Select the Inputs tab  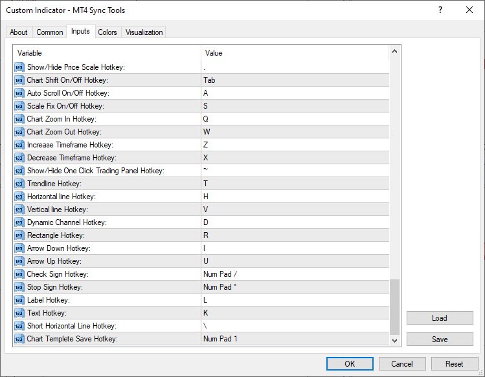[x=80, y=31]
